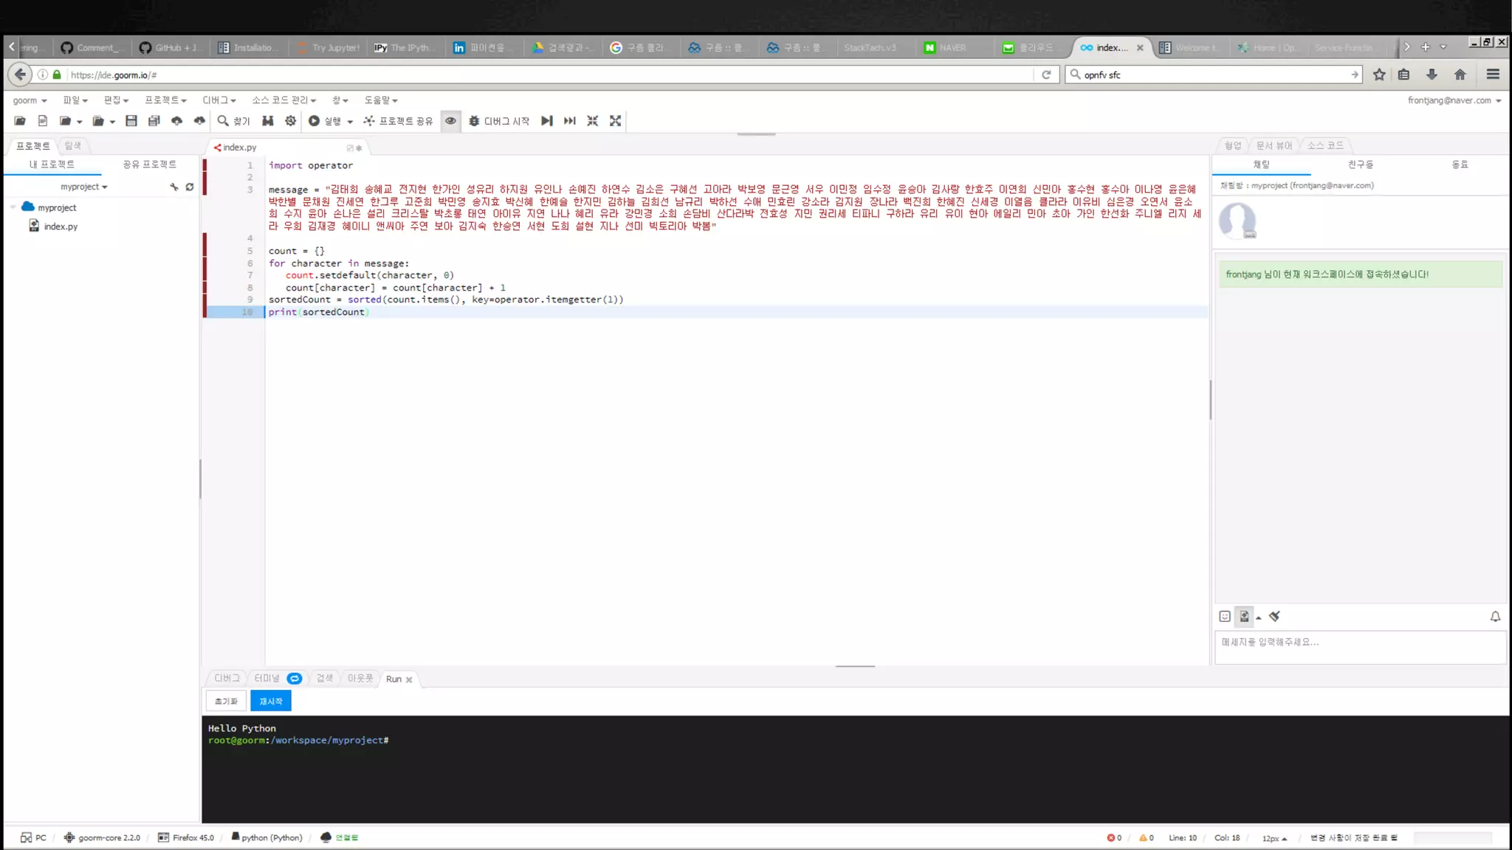Refresh the project tree with refresh icon

click(x=190, y=187)
